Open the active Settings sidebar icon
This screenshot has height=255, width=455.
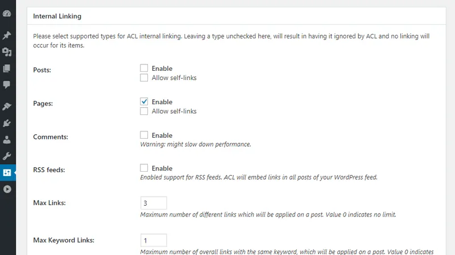point(7,173)
